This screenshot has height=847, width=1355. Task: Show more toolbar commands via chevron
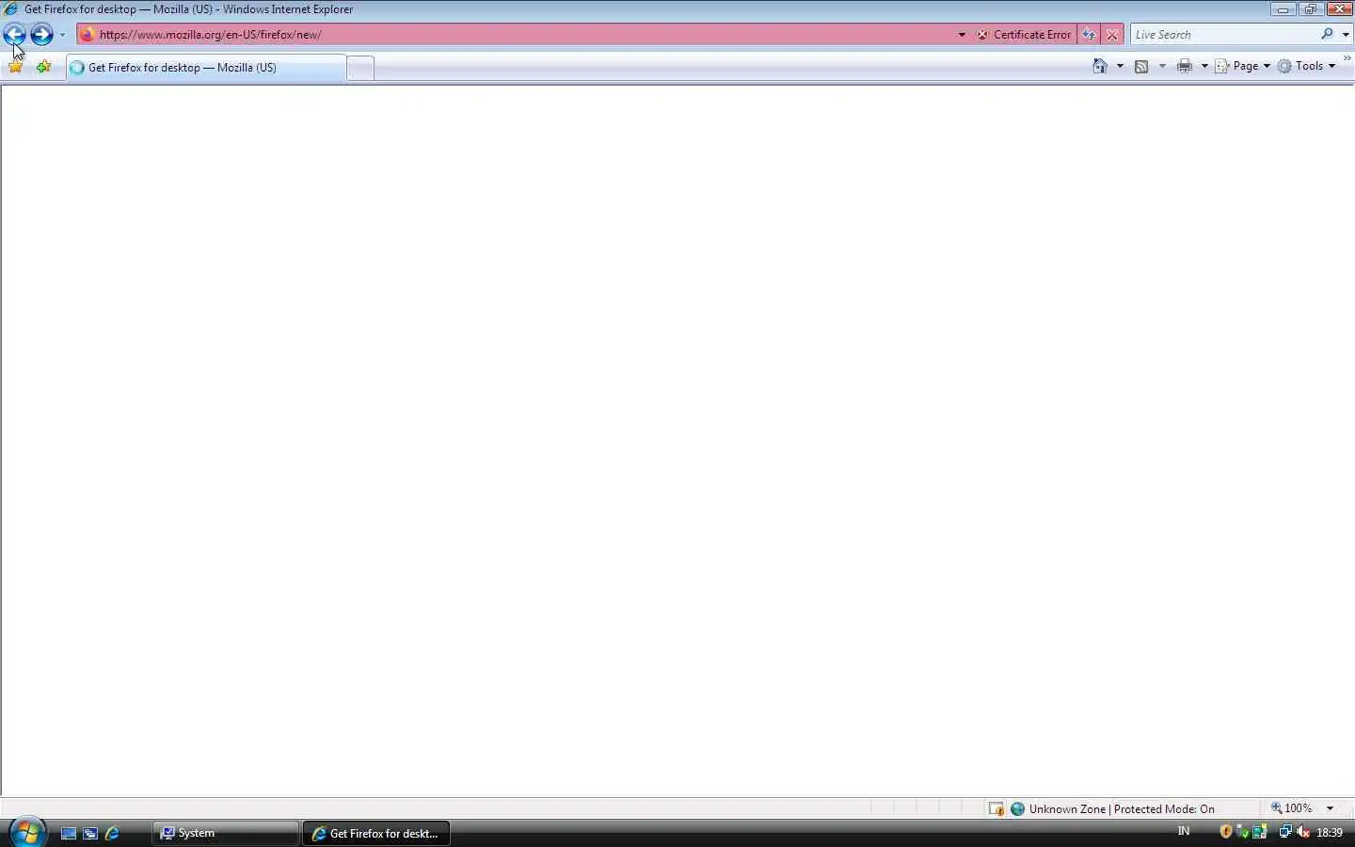click(x=1347, y=58)
